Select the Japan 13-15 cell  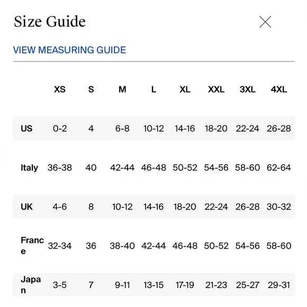[153, 285]
